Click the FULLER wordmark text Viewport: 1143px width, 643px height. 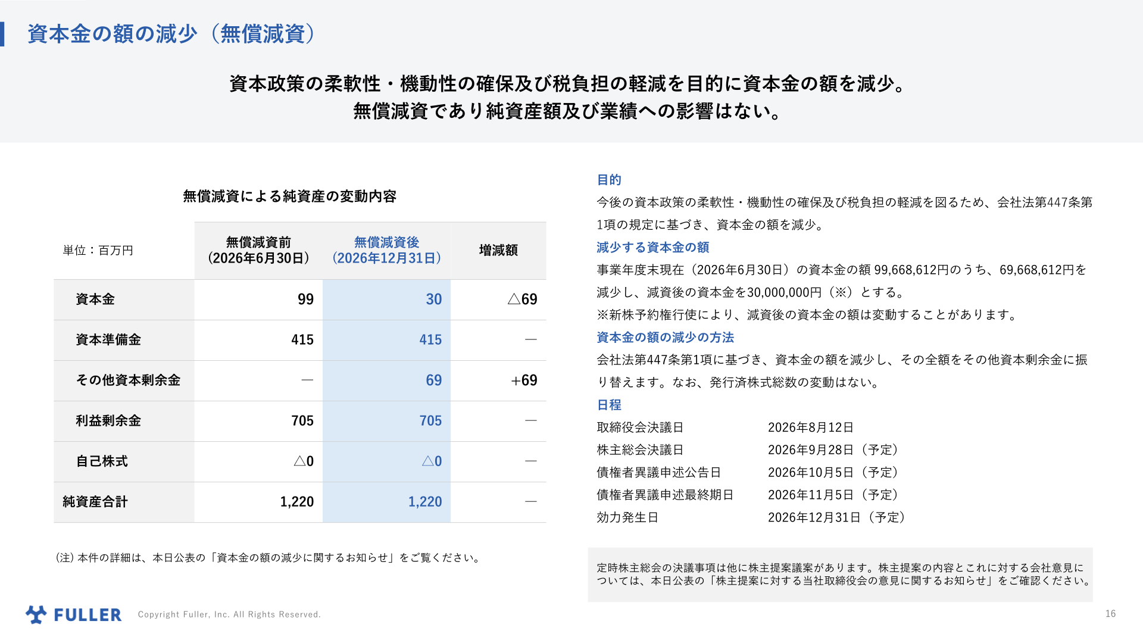[88, 615]
